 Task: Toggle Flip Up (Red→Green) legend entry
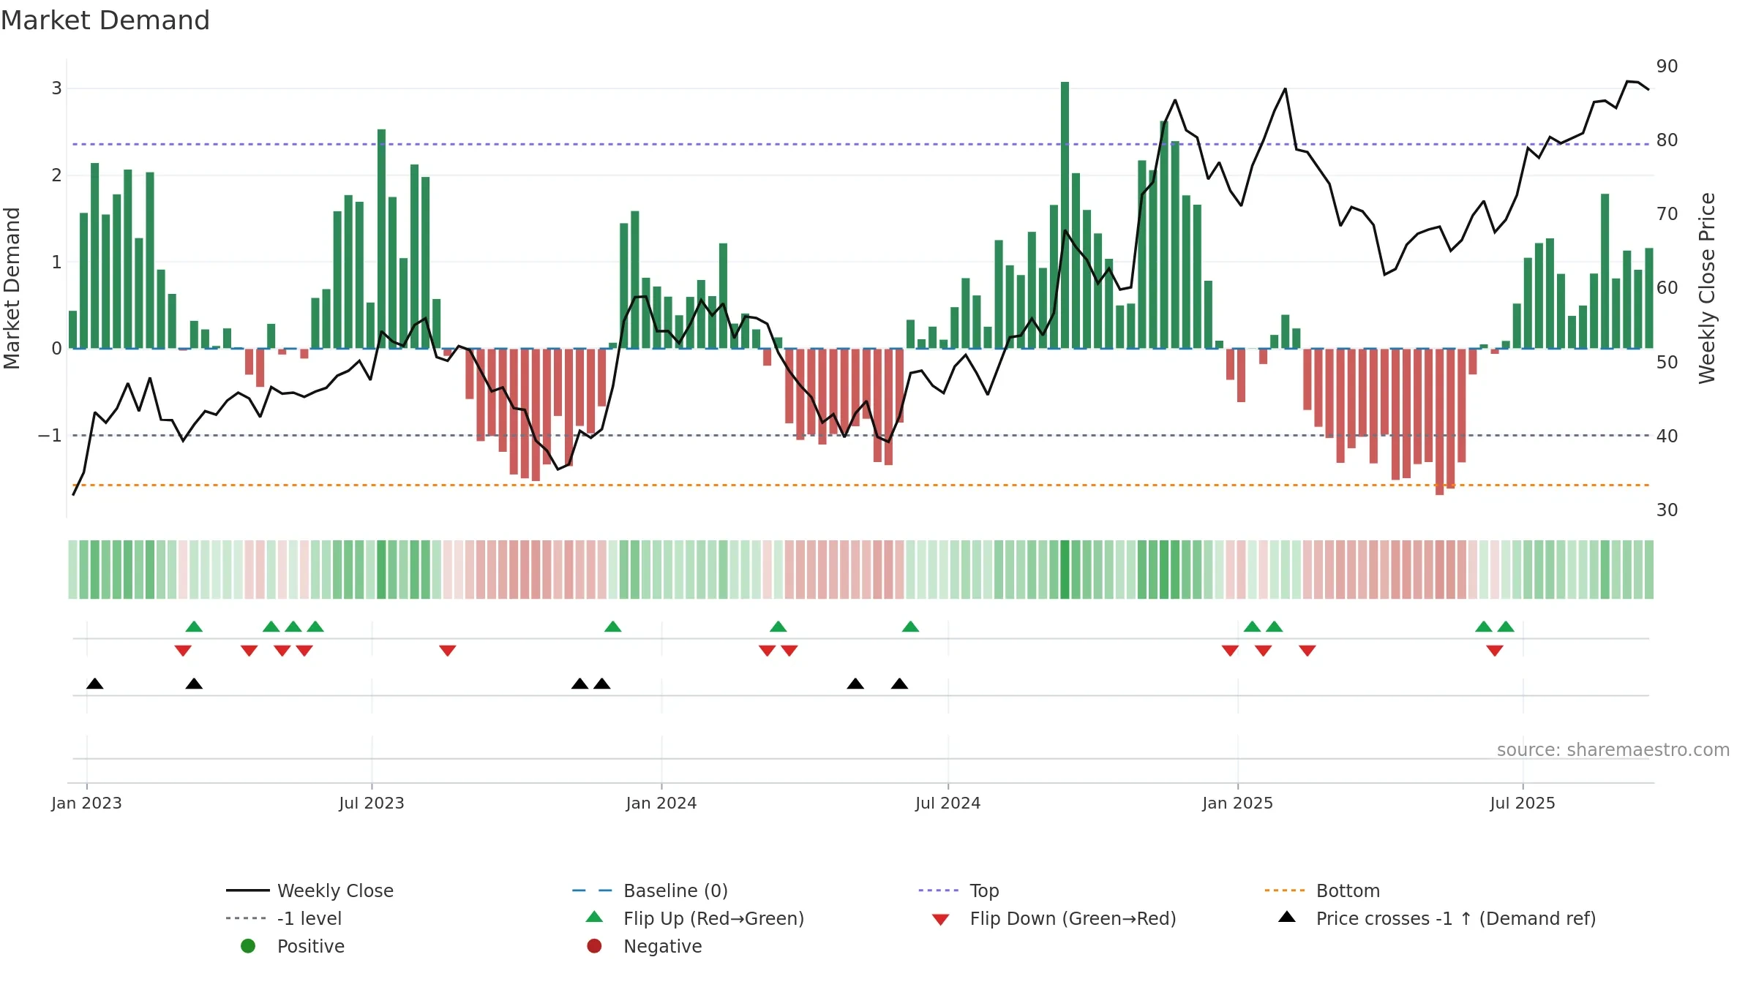point(695,918)
